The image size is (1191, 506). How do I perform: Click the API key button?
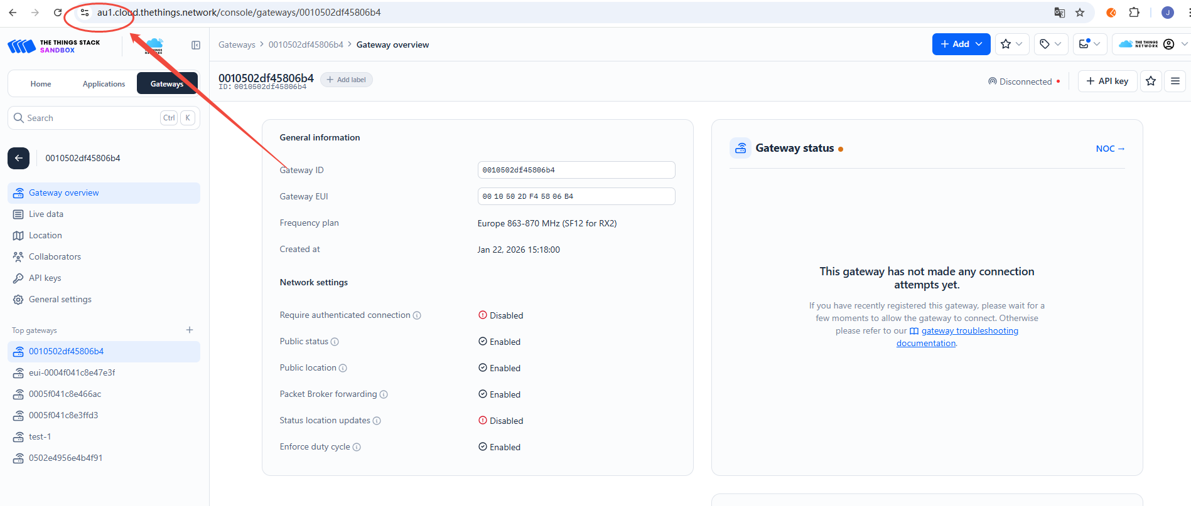tap(1107, 81)
